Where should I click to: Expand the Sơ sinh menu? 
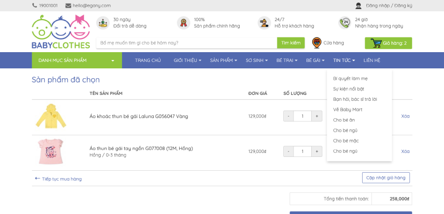(x=257, y=60)
